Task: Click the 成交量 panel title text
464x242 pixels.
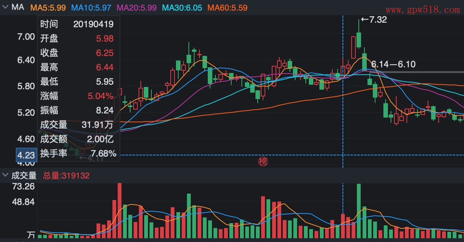Action: tap(24, 175)
